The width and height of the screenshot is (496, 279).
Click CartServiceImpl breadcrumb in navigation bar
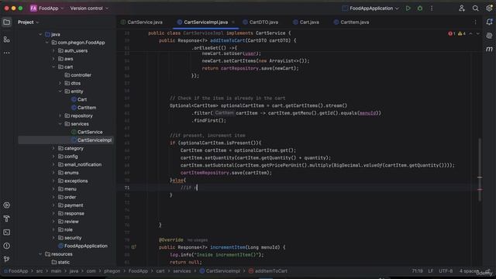219,271
